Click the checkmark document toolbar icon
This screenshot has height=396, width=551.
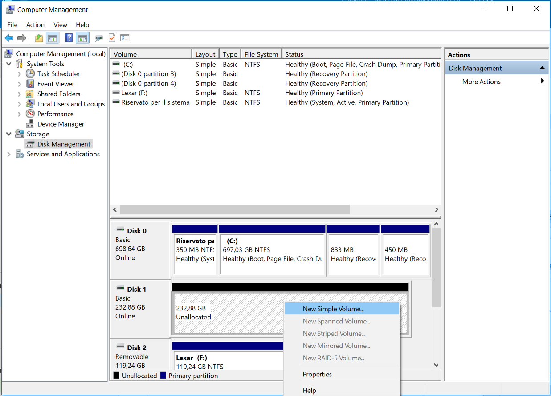[112, 38]
